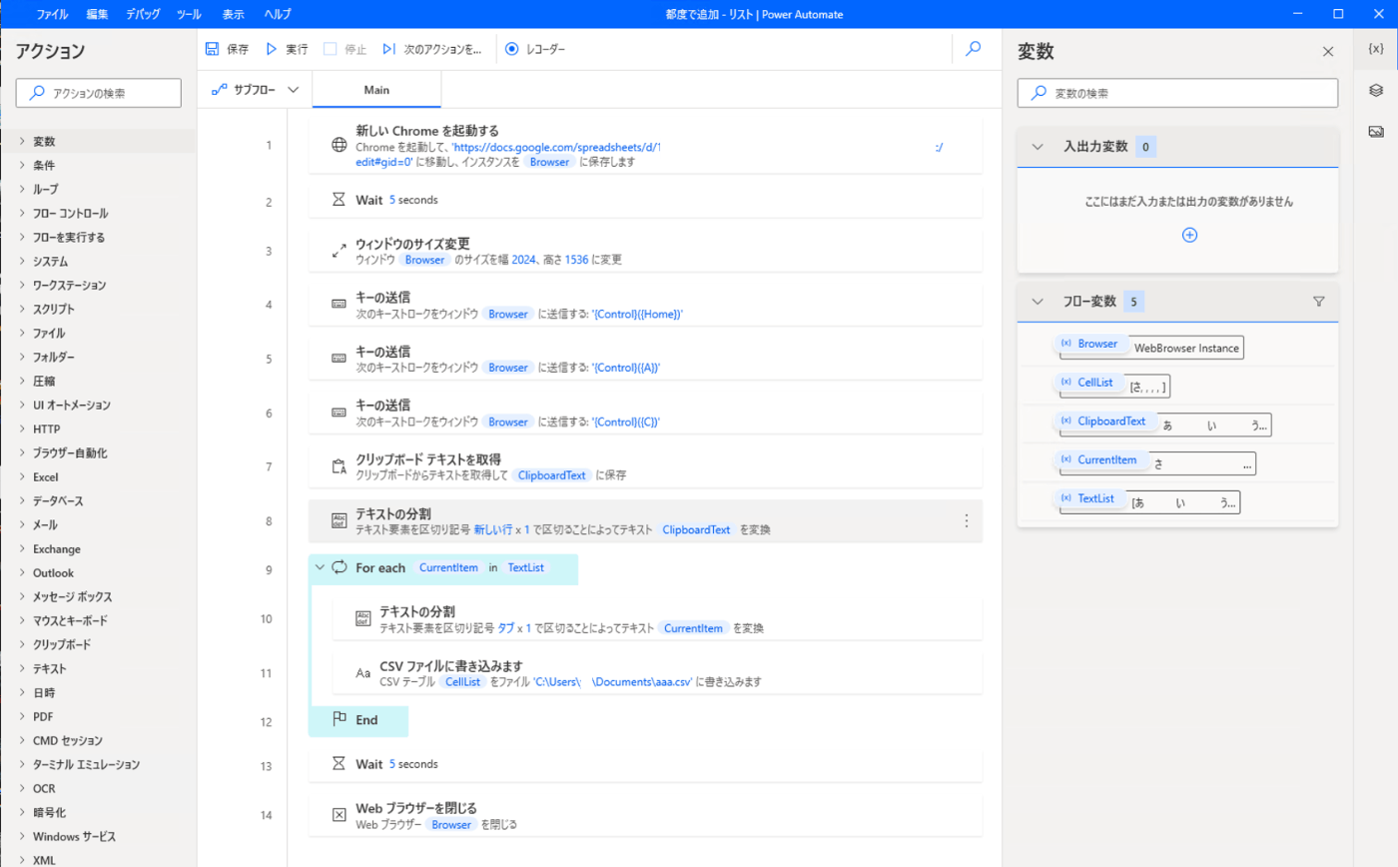This screenshot has height=867, width=1398.
Task: Click the flag icon on End step
Action: tap(340, 718)
